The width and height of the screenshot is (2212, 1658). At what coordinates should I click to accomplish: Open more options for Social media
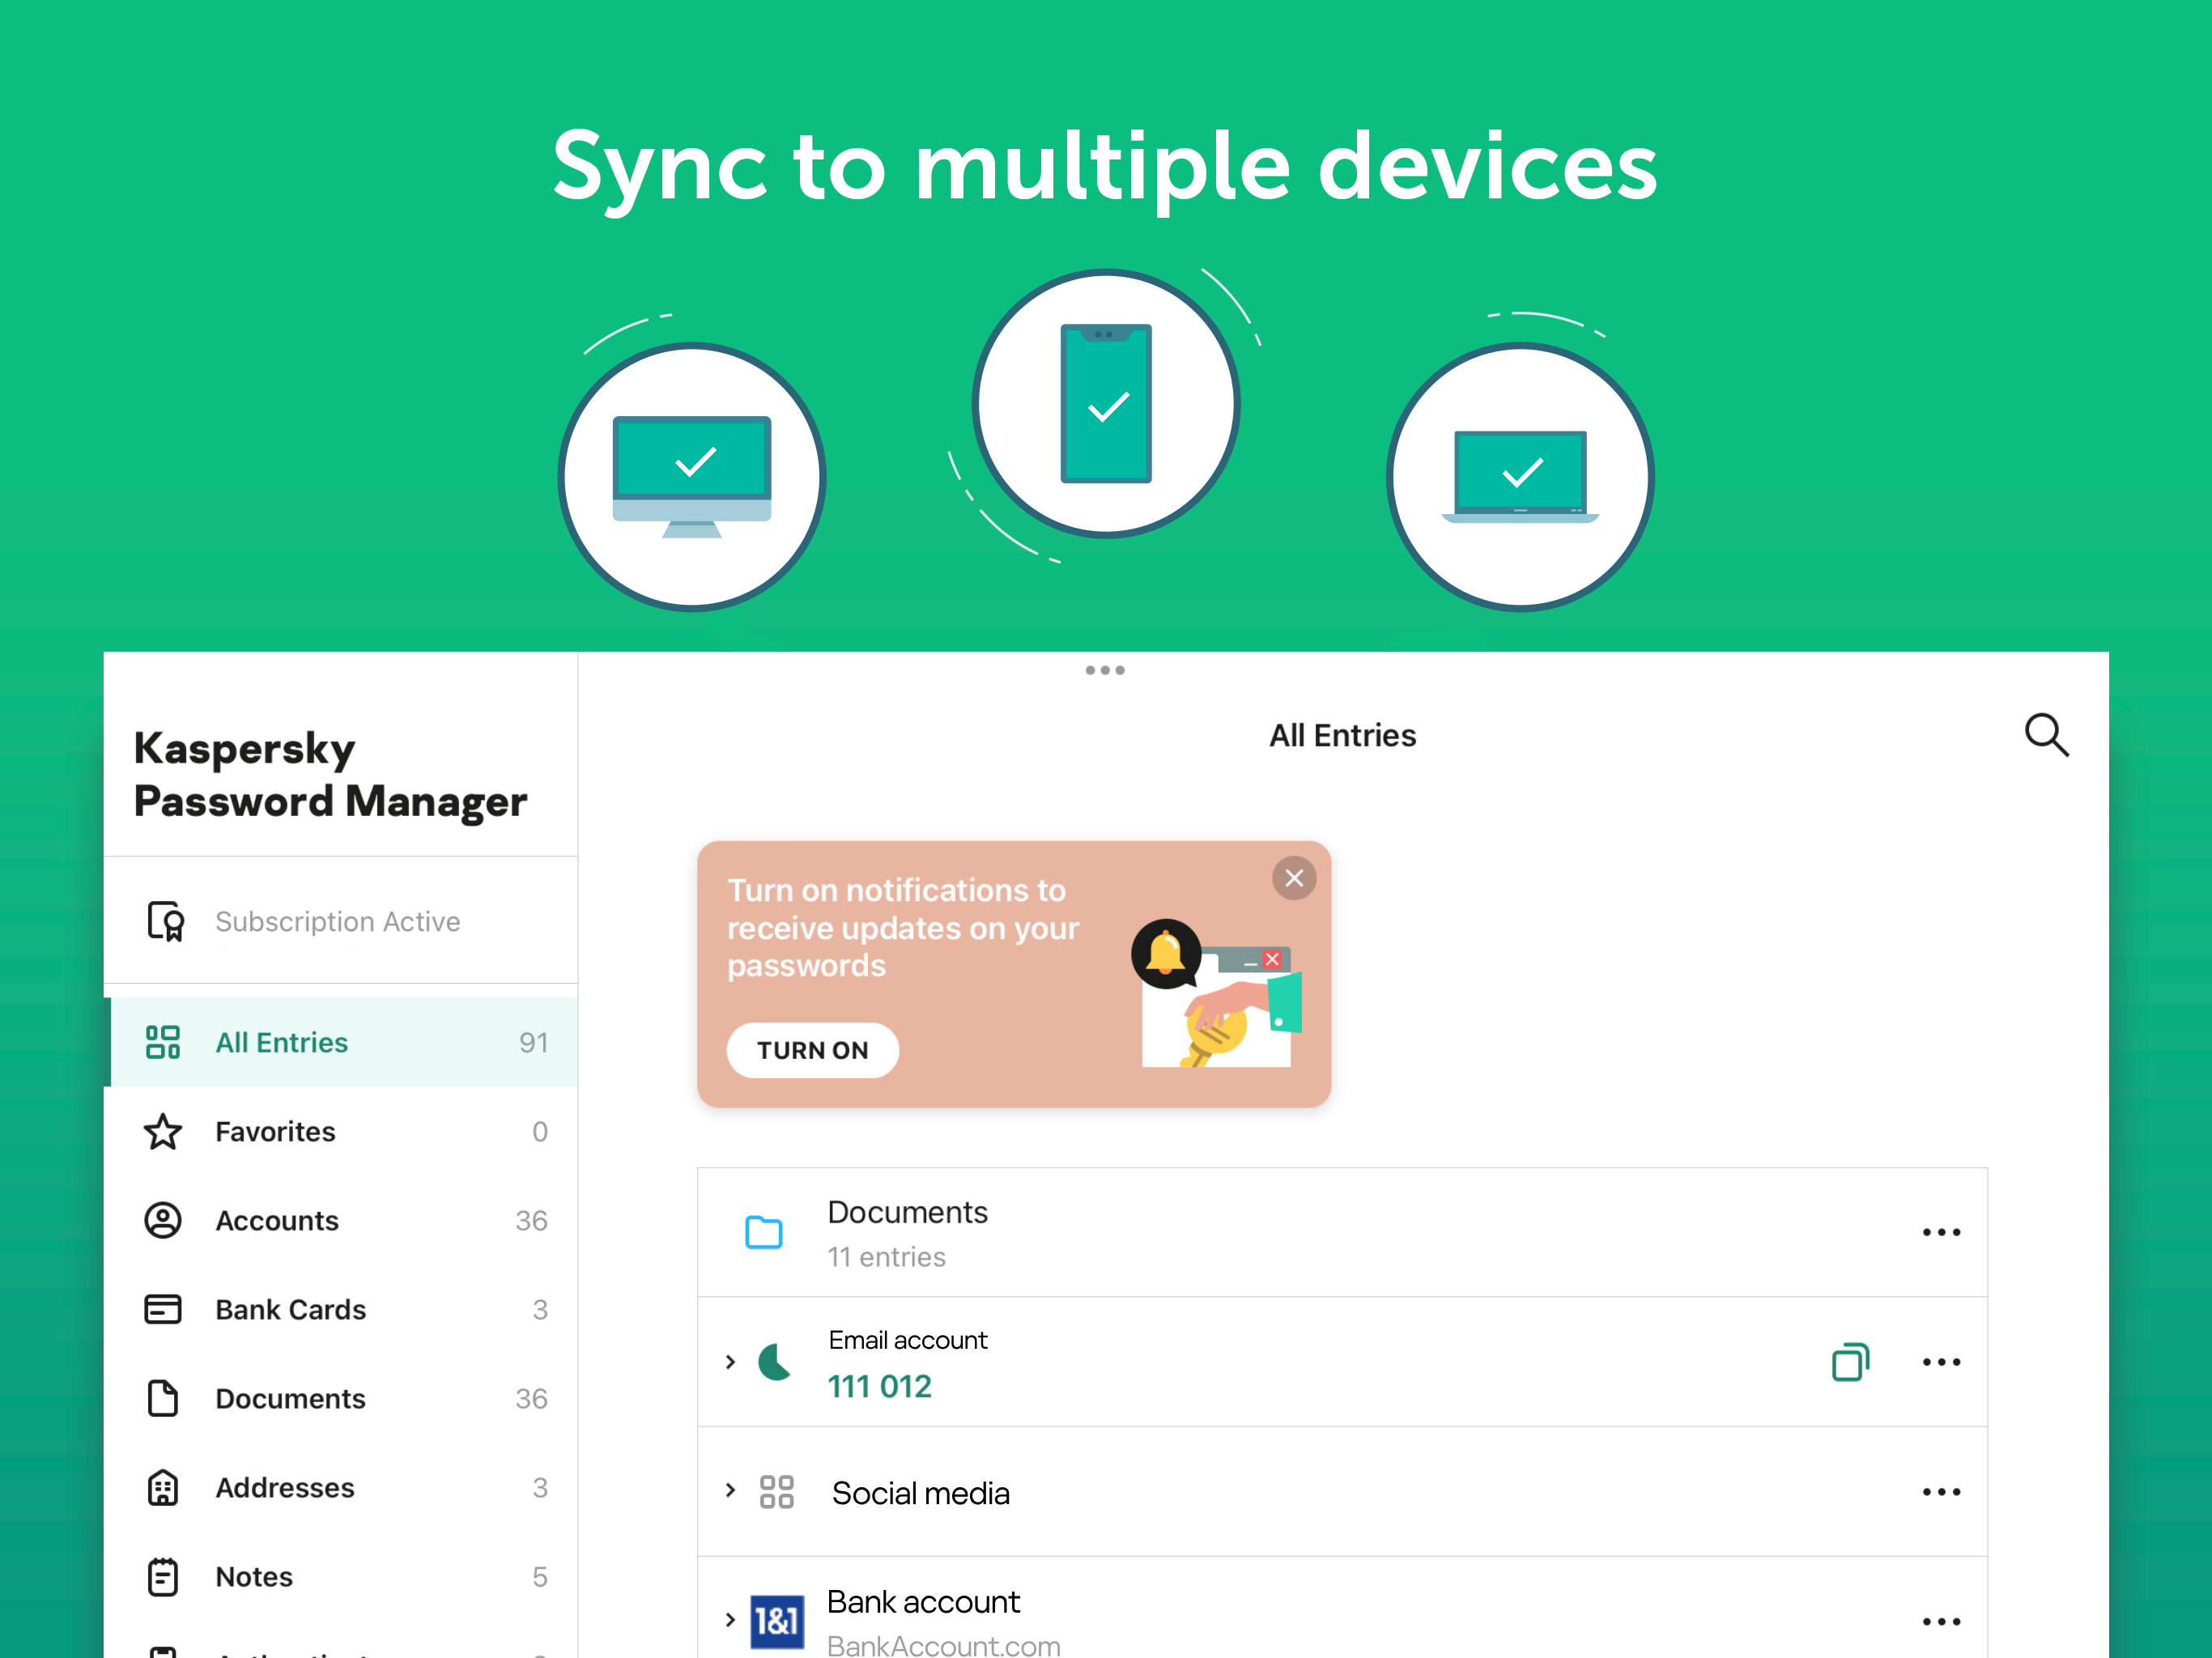point(1940,1492)
